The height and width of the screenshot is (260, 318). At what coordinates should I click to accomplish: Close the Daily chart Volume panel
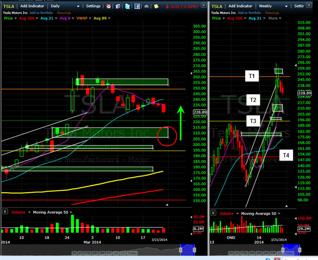[x=5, y=211]
